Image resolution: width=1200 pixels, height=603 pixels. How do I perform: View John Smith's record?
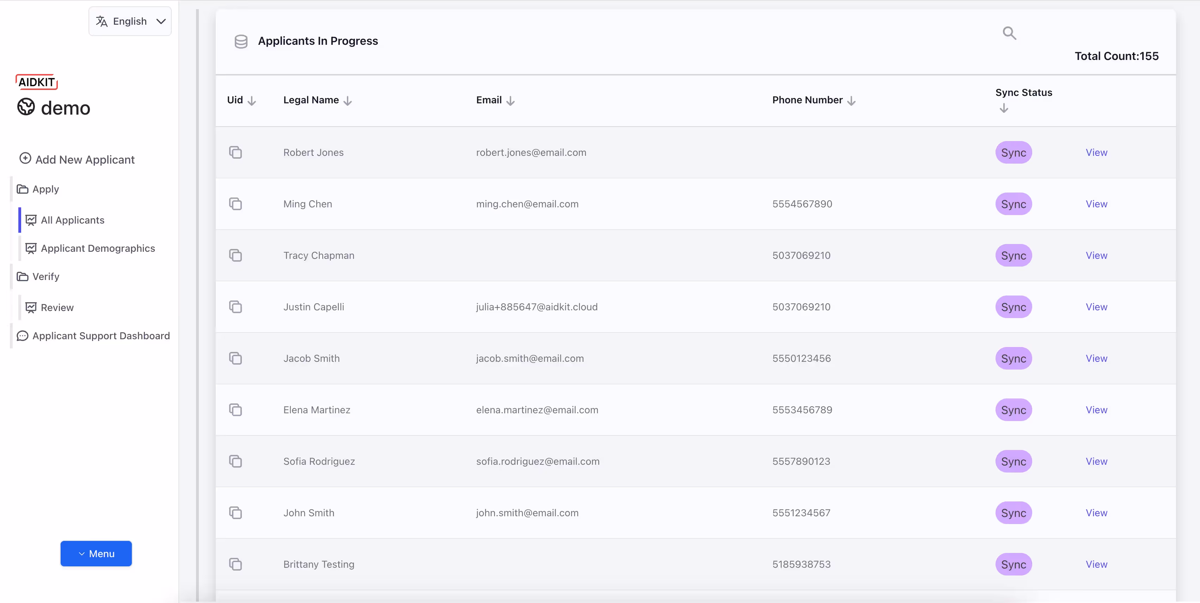point(1097,513)
